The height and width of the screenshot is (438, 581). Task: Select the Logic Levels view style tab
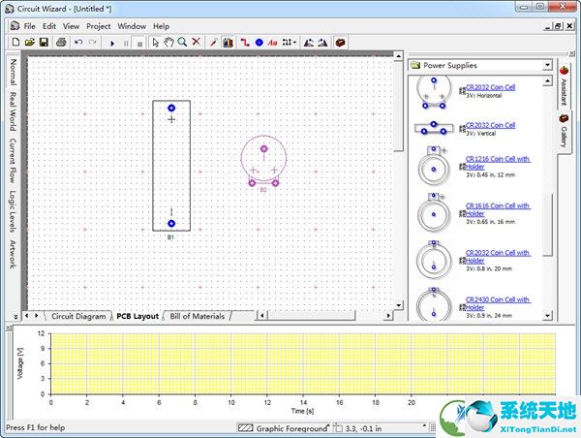(x=14, y=211)
